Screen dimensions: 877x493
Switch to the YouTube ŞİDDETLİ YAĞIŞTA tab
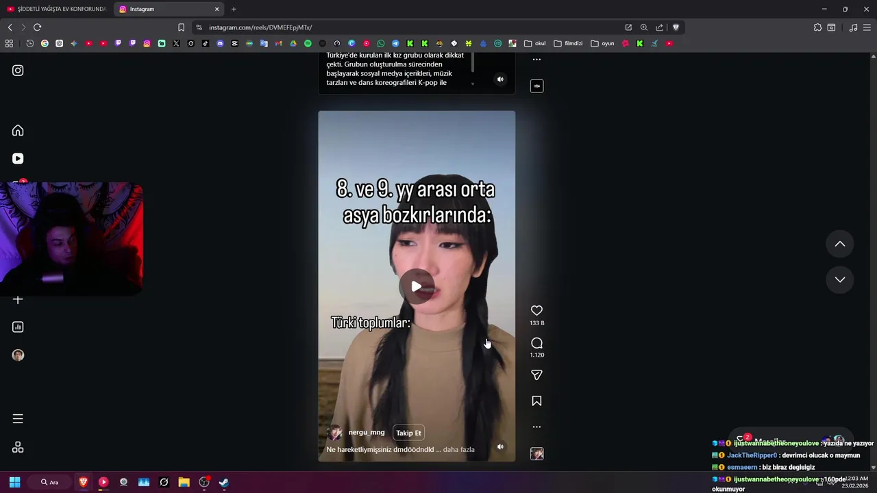57,9
